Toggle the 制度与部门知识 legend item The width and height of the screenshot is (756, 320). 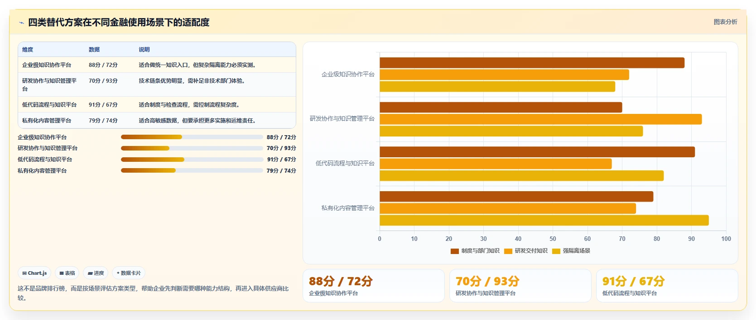click(x=475, y=251)
